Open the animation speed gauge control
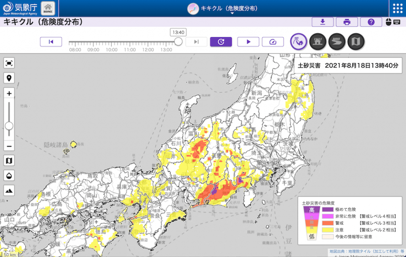This screenshot has height=257, width=406. coord(272,42)
